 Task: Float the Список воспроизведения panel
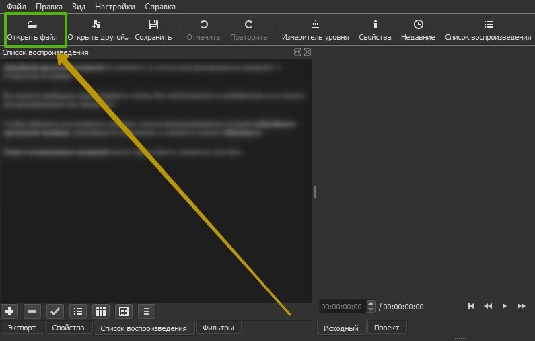point(297,52)
